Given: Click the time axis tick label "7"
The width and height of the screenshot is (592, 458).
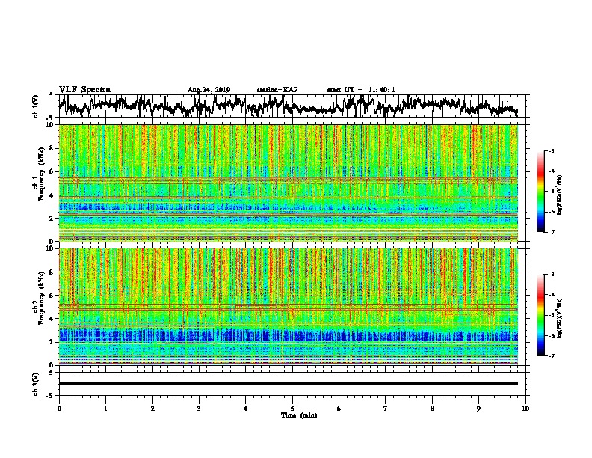Looking at the screenshot, I should [386, 409].
